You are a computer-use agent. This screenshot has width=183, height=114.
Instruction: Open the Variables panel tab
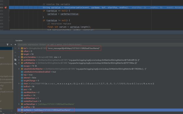[19, 41]
